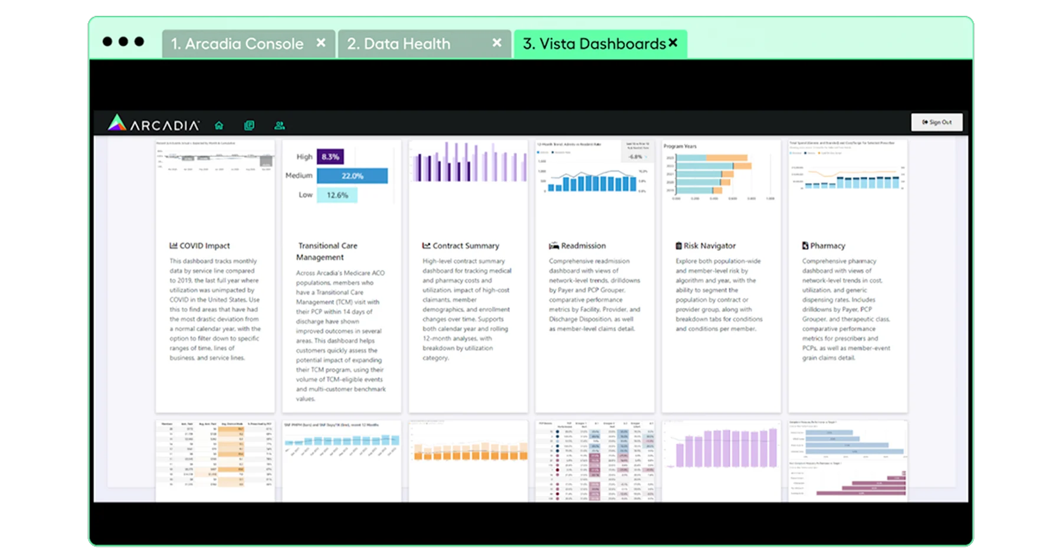Click the bed icon beside Readmission

[553, 246]
